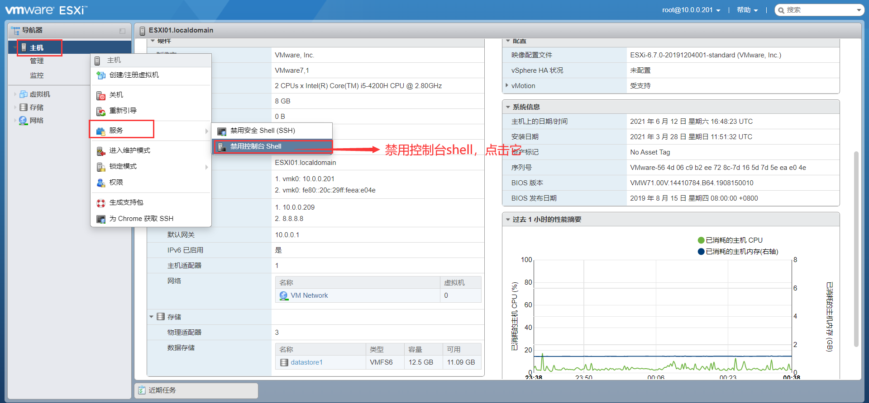This screenshot has width=869, height=403.
Task: Click the get SSH for Chrome icon
Action: point(101,219)
